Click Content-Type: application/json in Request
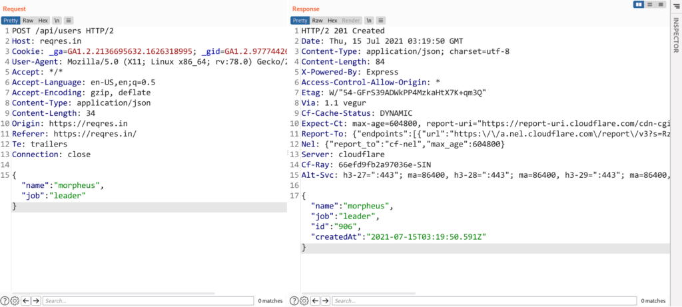682x307 pixels. pos(81,103)
